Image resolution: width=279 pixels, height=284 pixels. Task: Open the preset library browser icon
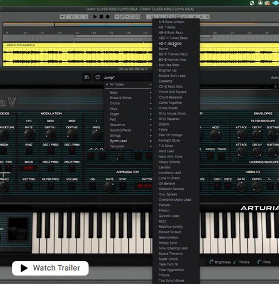click(x=86, y=78)
